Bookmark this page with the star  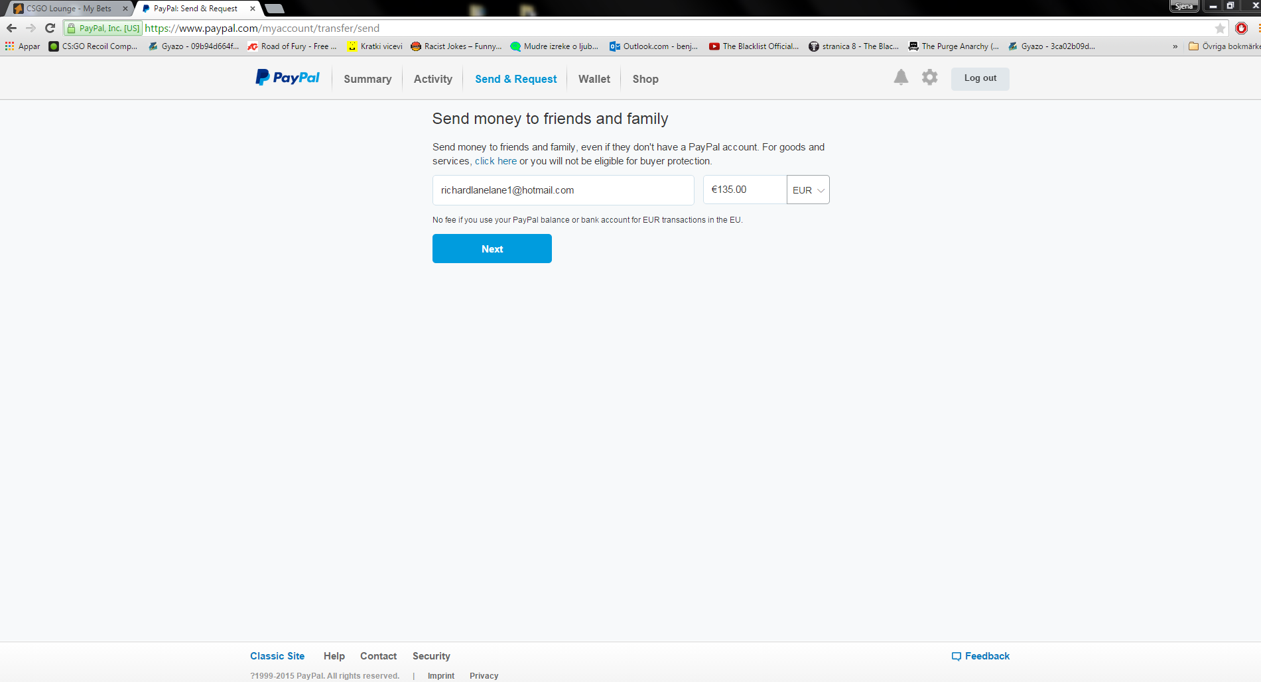[1220, 28]
